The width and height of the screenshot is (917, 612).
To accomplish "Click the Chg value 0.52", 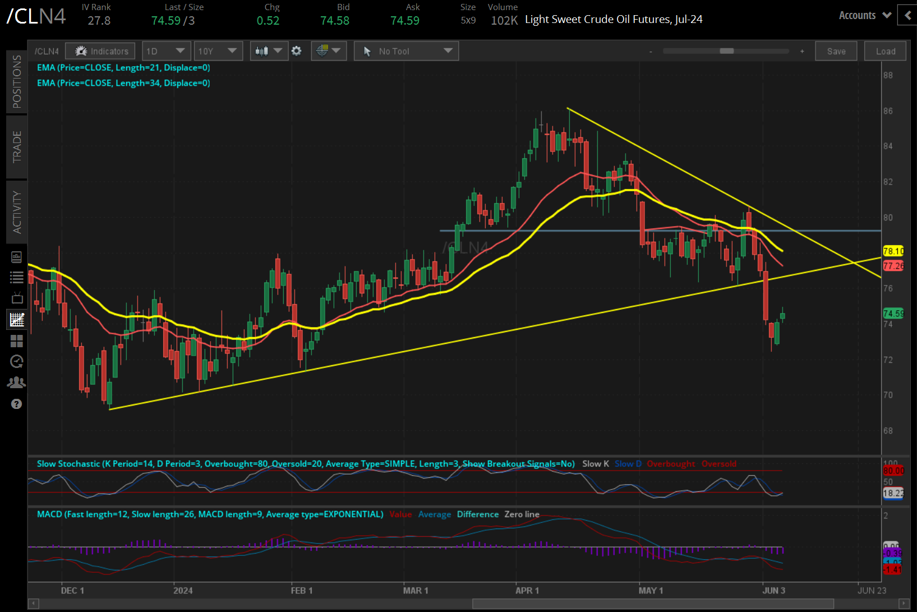I will [268, 21].
